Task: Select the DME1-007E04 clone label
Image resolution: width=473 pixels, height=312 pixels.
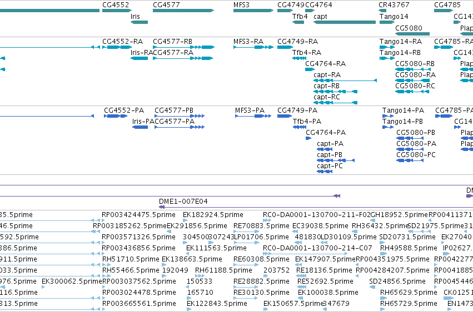Action: tap(183, 202)
